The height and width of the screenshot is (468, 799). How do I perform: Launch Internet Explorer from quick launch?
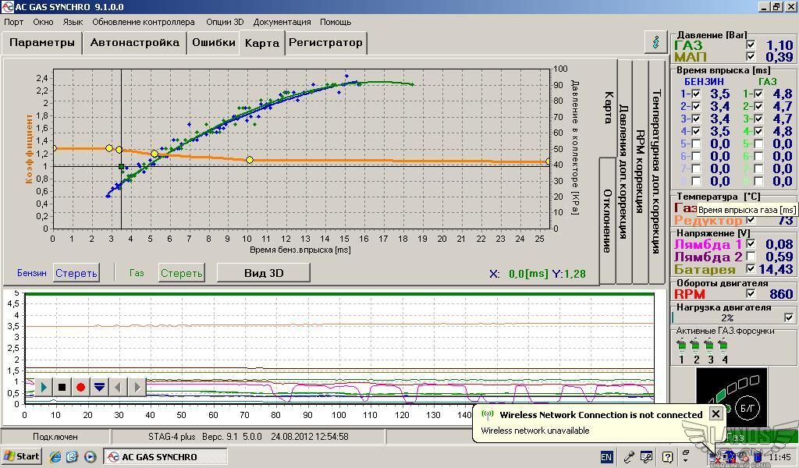click(x=56, y=456)
